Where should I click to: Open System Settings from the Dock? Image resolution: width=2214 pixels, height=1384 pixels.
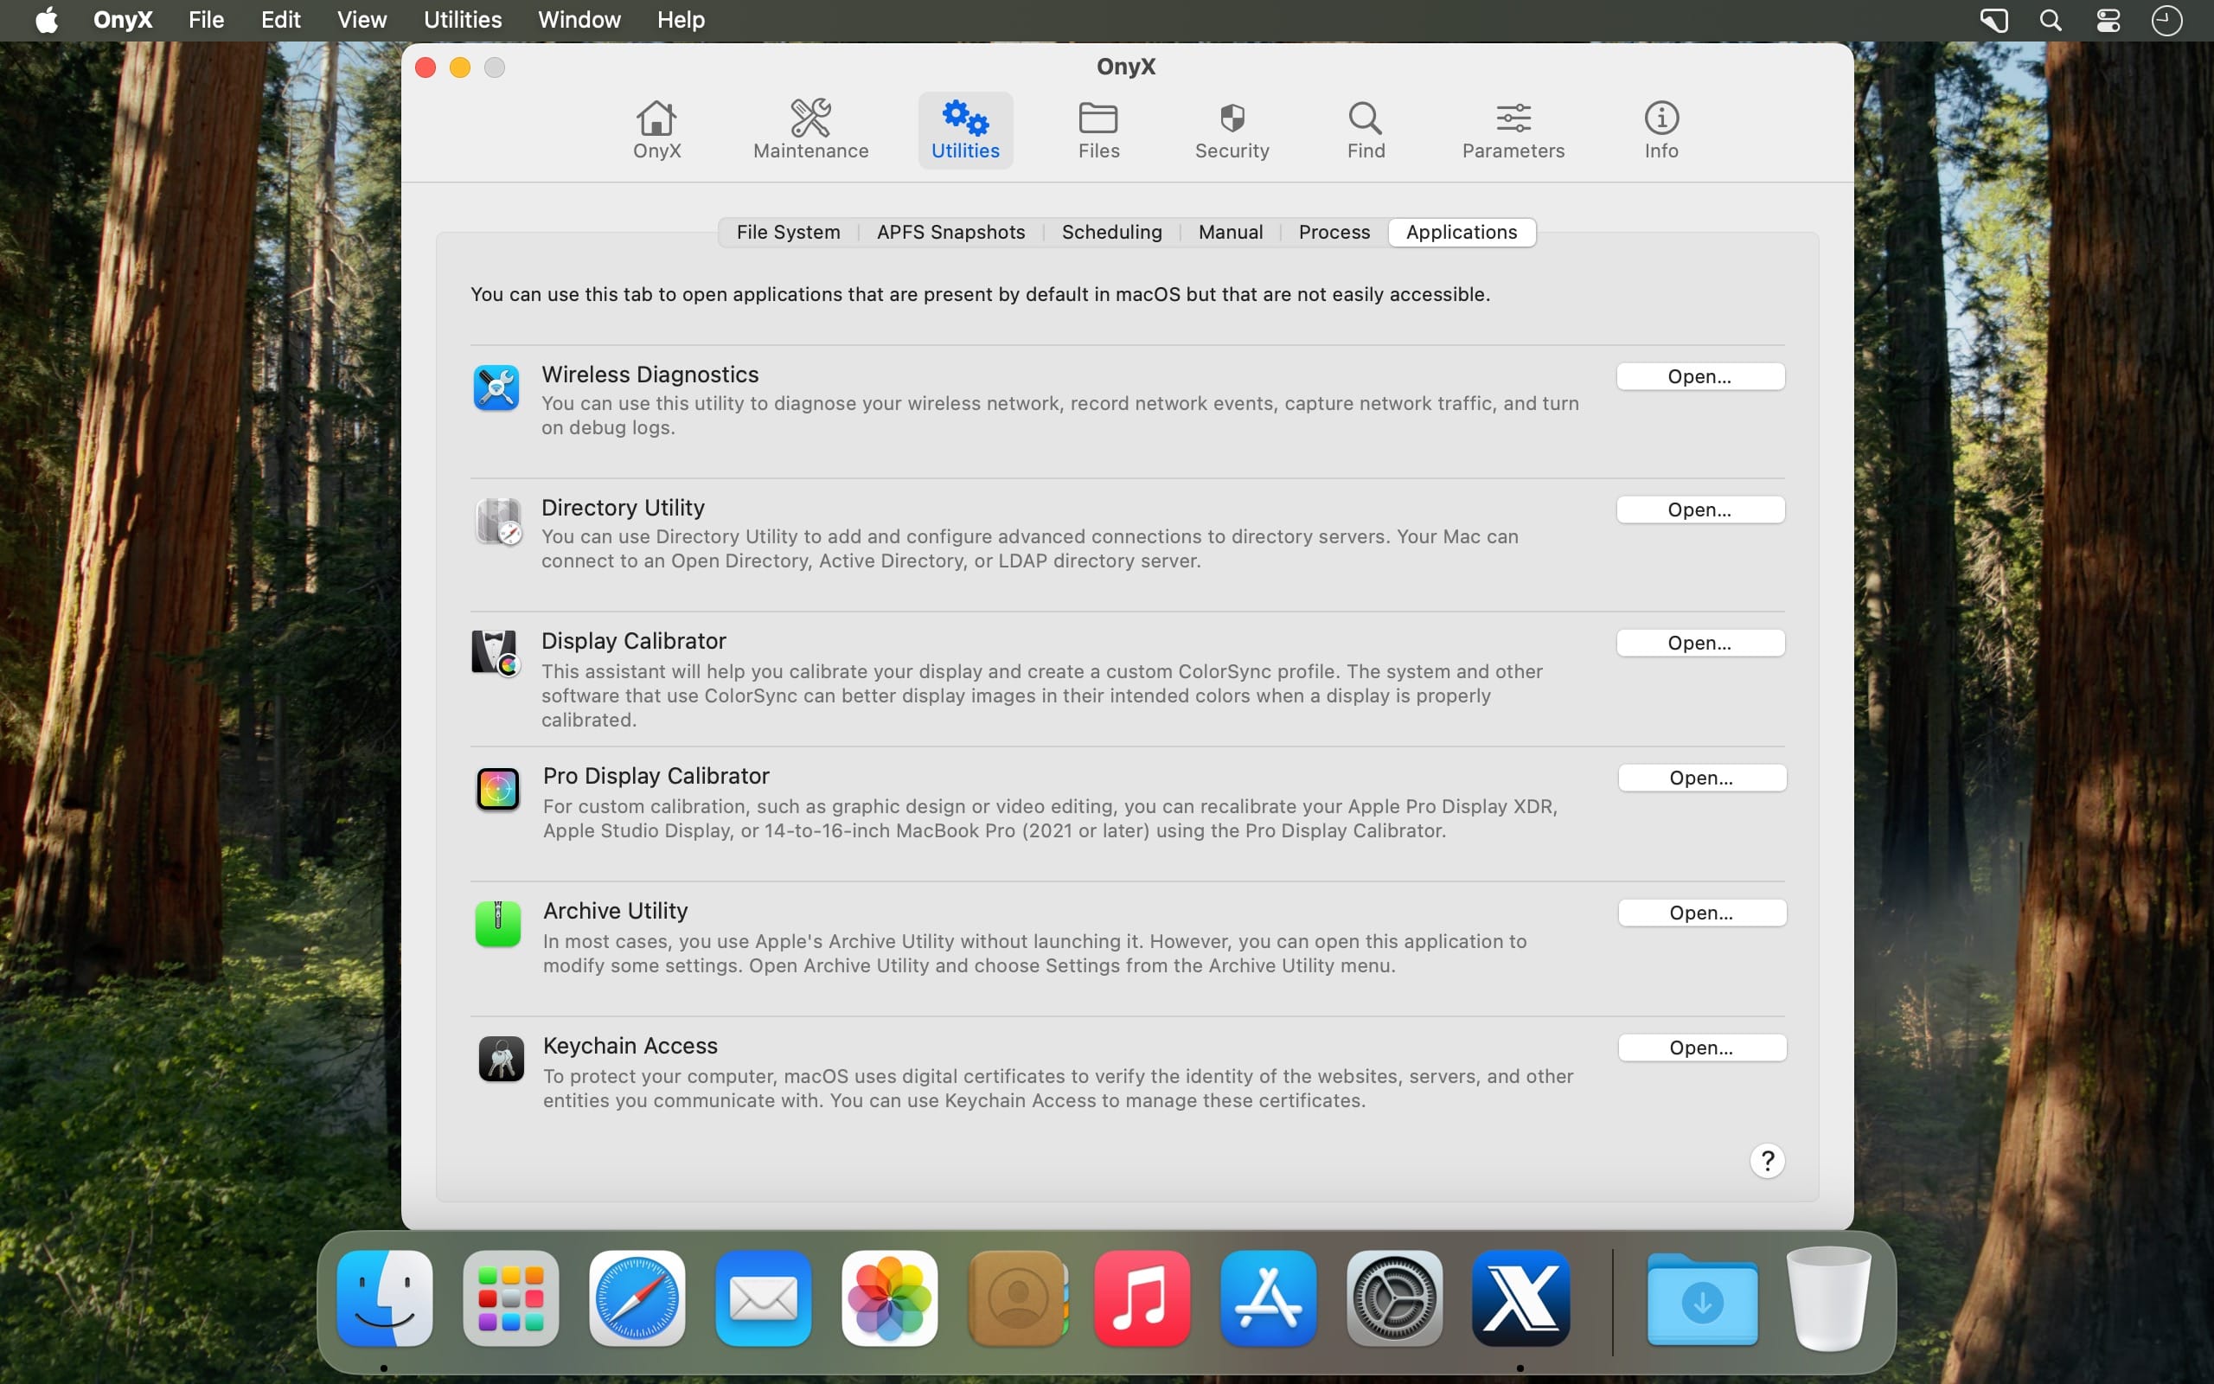tap(1394, 1298)
